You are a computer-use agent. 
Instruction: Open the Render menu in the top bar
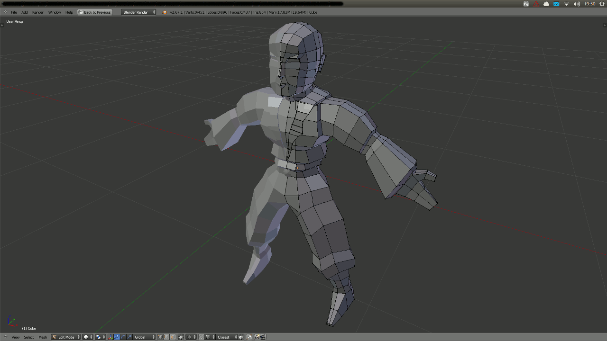pyautogui.click(x=37, y=12)
